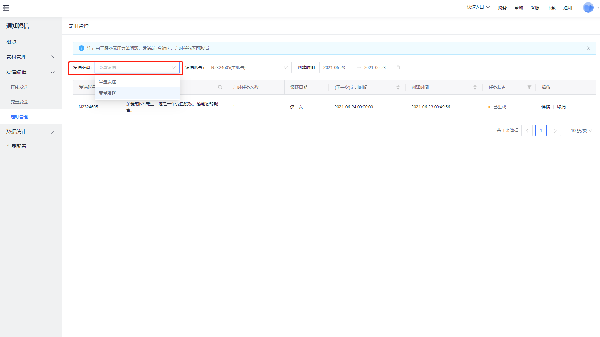Image resolution: width=600 pixels, height=337 pixels.
Task: Expand the 数据统计 sidebar section
Action: click(31, 131)
